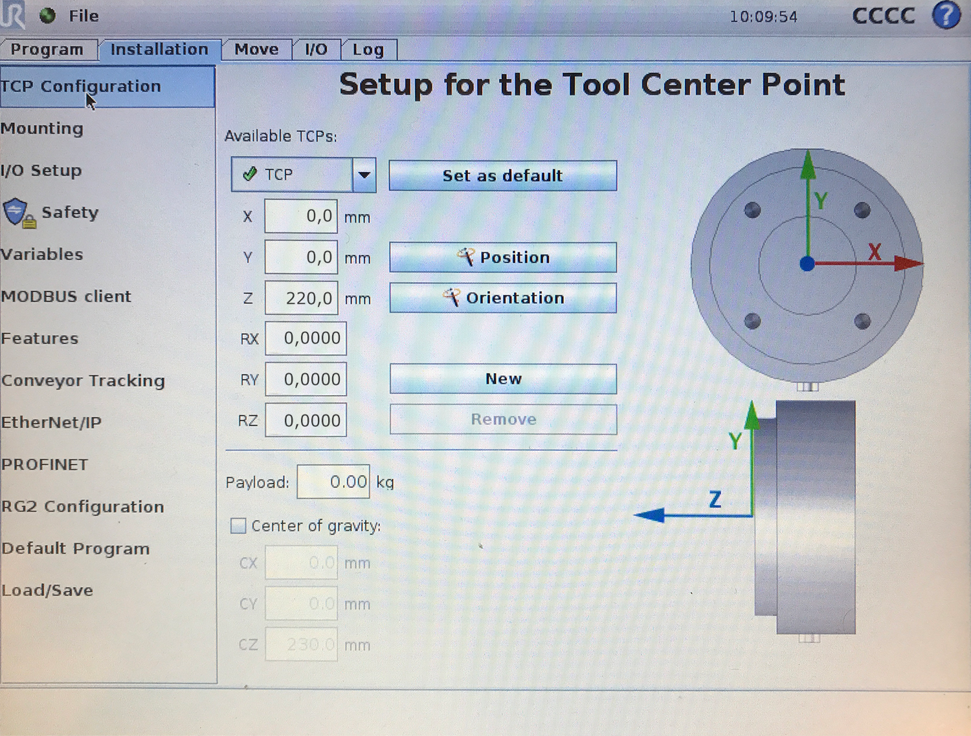Open I/O Setup in sidebar
The height and width of the screenshot is (736, 971).
pos(41,171)
